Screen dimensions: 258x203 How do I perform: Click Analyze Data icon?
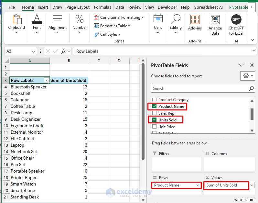215,25
